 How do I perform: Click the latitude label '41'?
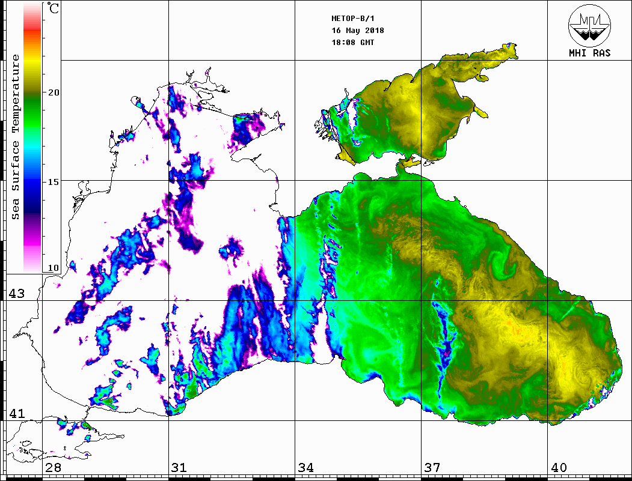(17, 413)
